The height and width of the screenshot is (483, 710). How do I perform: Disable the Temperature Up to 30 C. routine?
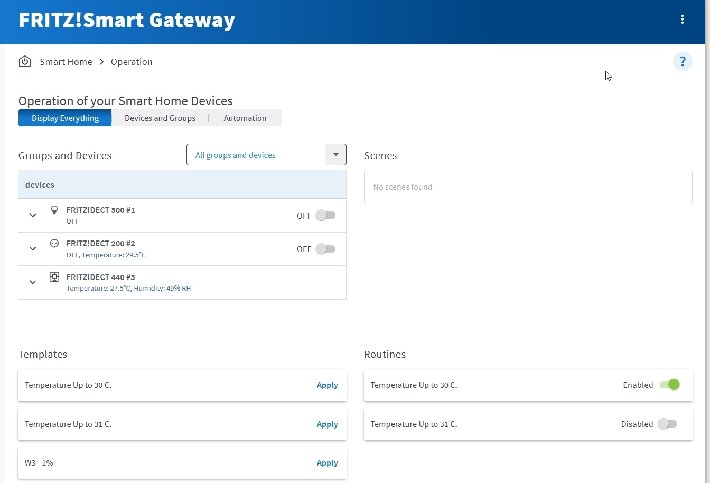pyautogui.click(x=669, y=385)
